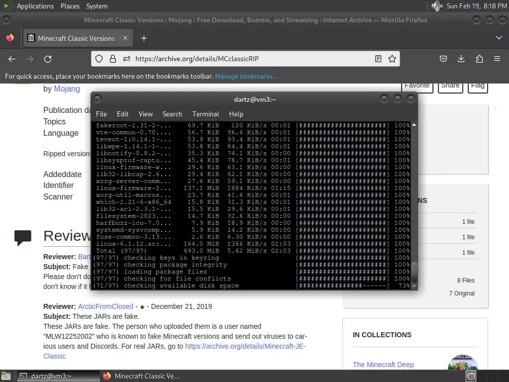The height and width of the screenshot is (382, 509).
Task: Click the 73% disk space progress bar
Action: click(342, 286)
